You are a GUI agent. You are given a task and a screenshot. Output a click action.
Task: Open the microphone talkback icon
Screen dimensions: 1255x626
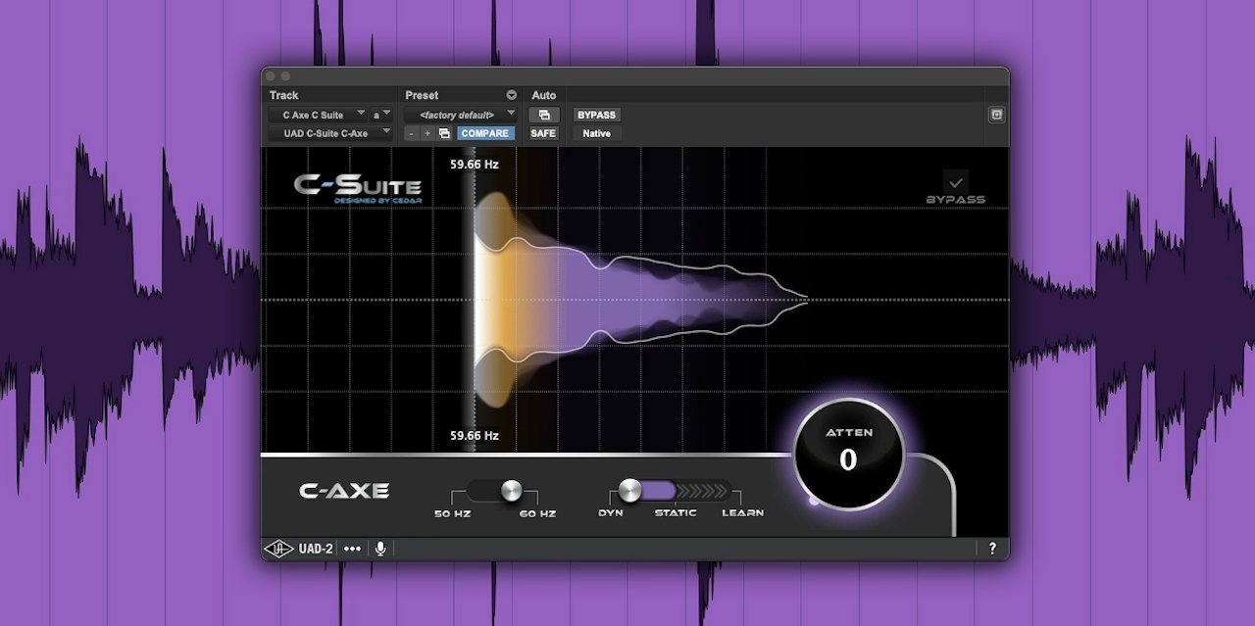point(379,549)
